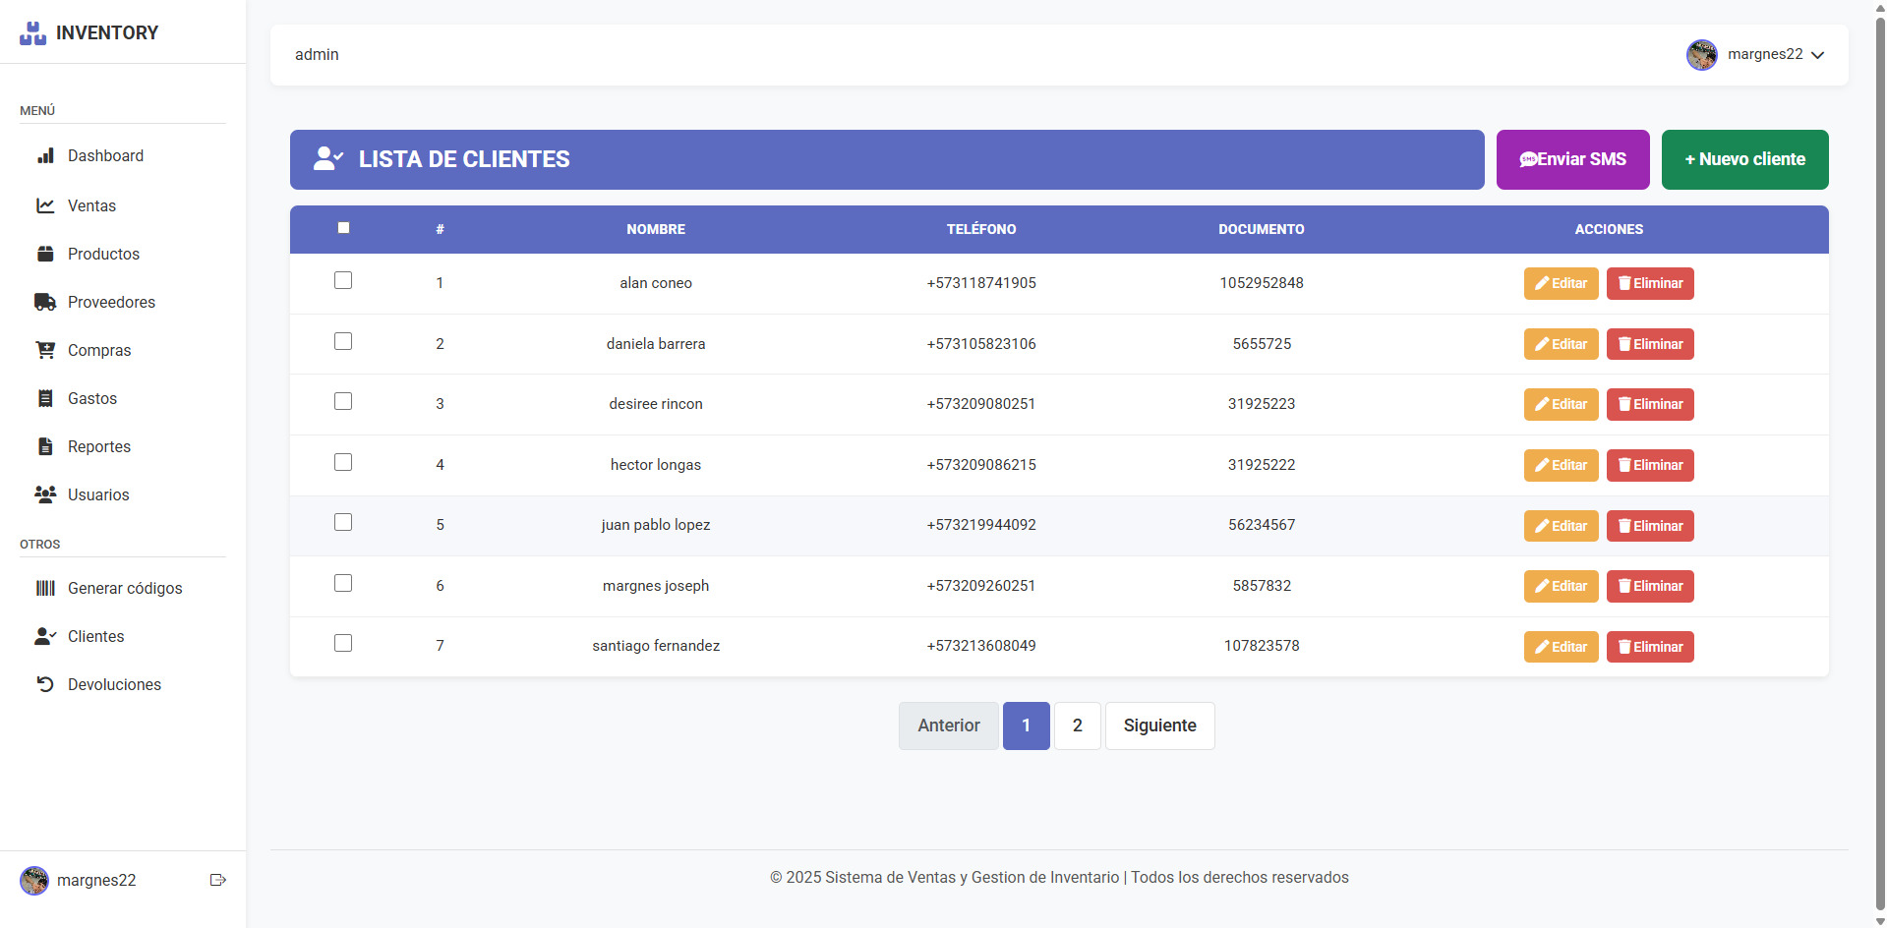The image size is (1887, 928).
Task: Toggle the select-all checkbox in table header
Action: click(343, 228)
